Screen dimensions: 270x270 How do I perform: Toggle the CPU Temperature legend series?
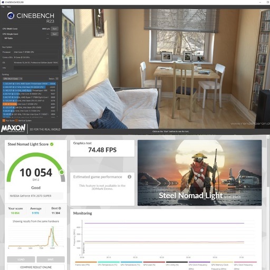(x=109, y=264)
